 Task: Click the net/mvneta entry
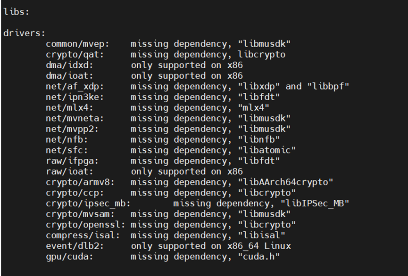(x=75, y=119)
